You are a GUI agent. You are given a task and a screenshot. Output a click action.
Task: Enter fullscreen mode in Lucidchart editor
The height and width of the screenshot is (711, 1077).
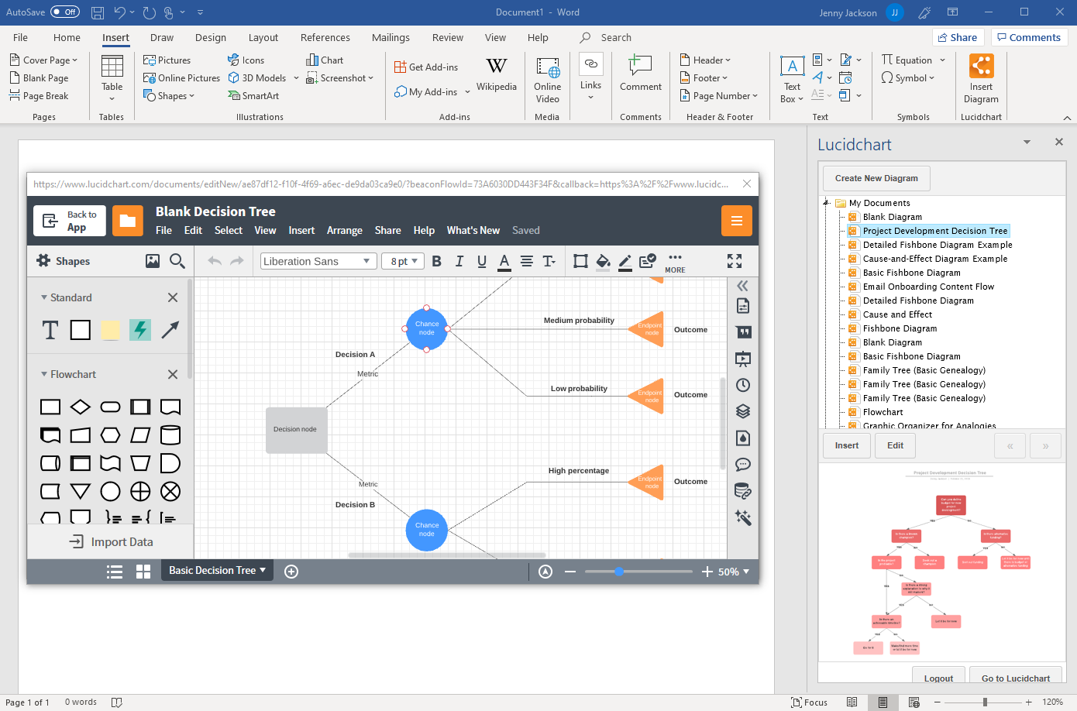[734, 261]
